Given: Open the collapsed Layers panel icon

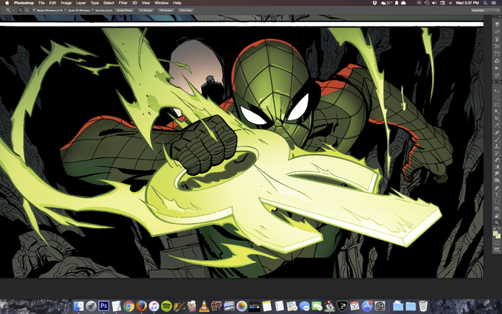Looking at the screenshot, I should (497, 24).
